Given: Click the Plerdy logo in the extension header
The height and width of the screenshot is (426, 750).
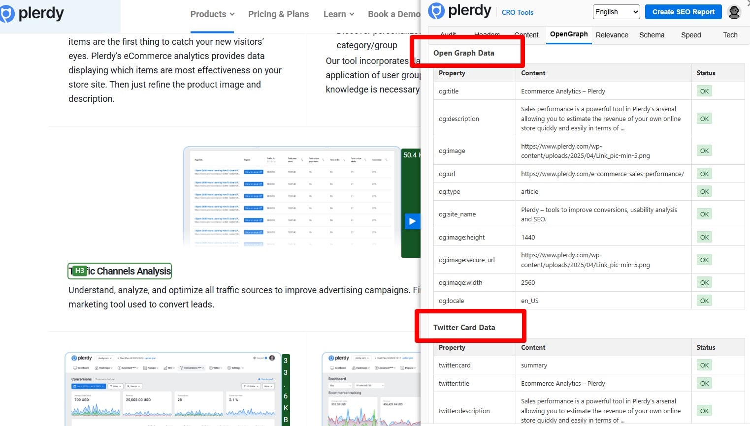Looking at the screenshot, I should pos(460,10).
